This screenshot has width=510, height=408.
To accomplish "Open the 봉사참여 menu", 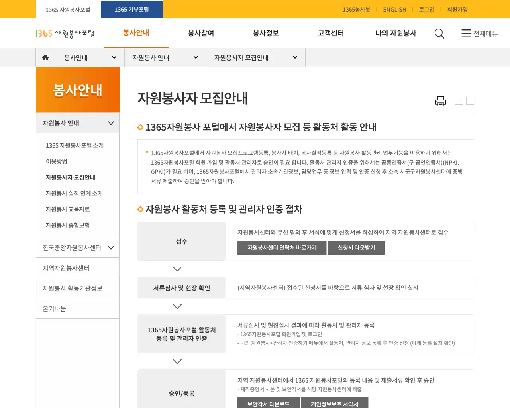I will pos(200,33).
